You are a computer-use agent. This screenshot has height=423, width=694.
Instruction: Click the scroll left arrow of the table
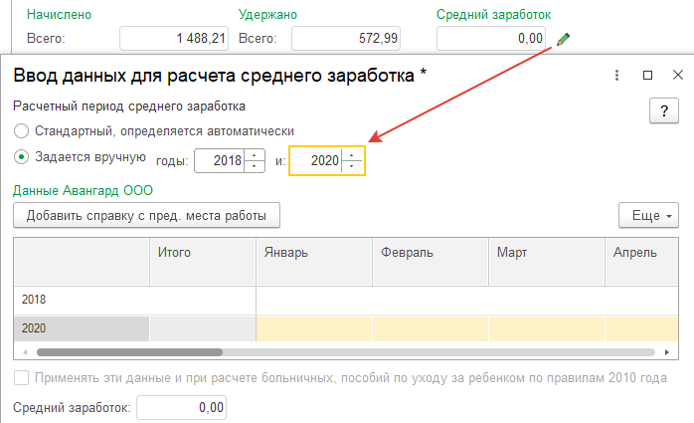[25, 352]
